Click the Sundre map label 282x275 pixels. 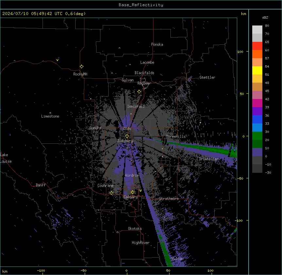tap(96, 128)
